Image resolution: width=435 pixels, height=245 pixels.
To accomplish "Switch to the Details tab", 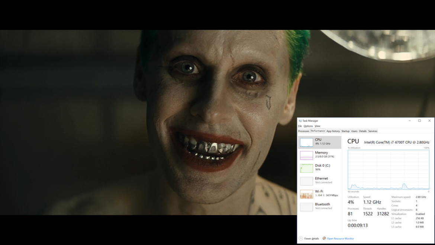I will 362,131.
